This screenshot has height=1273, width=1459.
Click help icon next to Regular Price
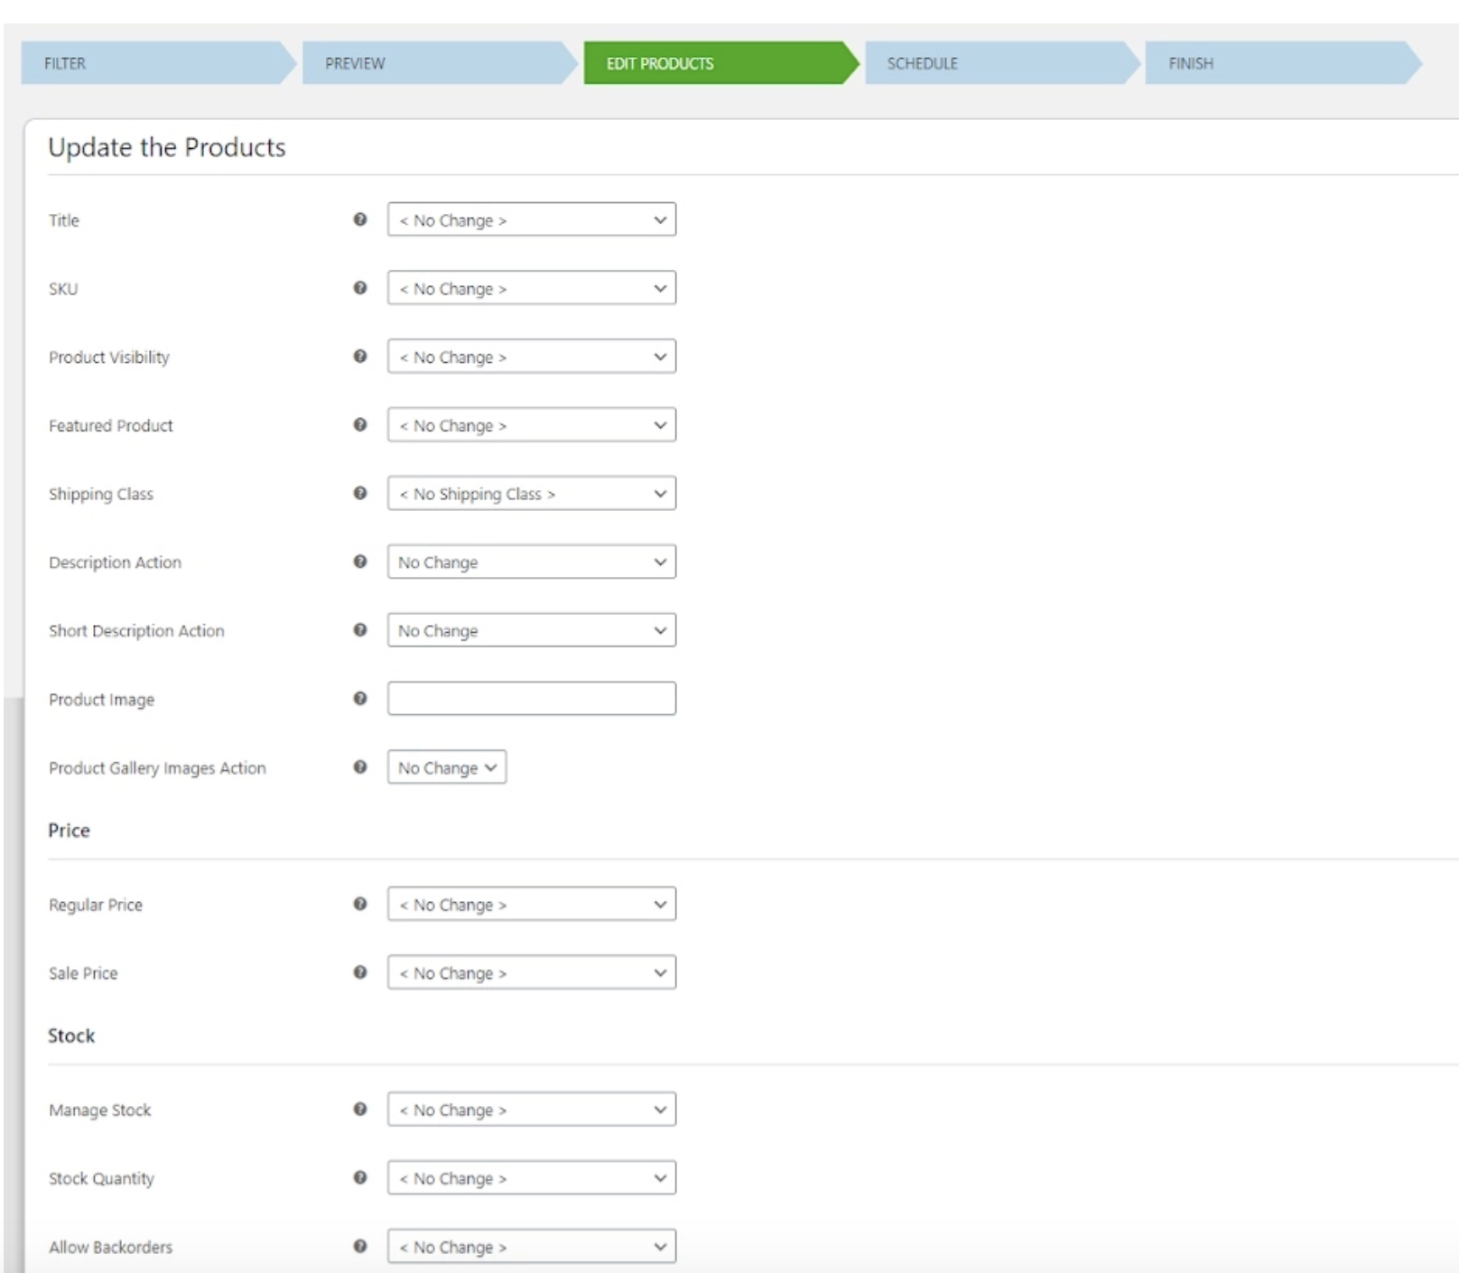[360, 904]
